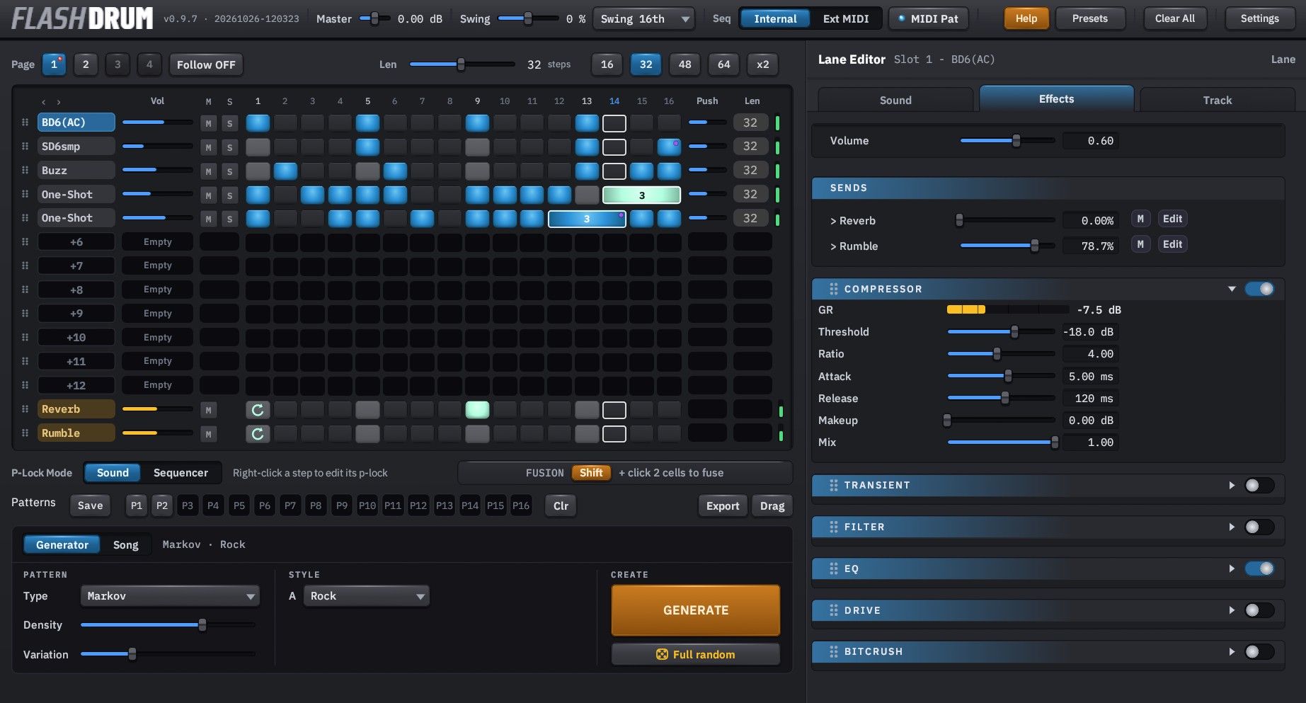
Task: Disable the Compressor effect switch
Action: point(1259,289)
